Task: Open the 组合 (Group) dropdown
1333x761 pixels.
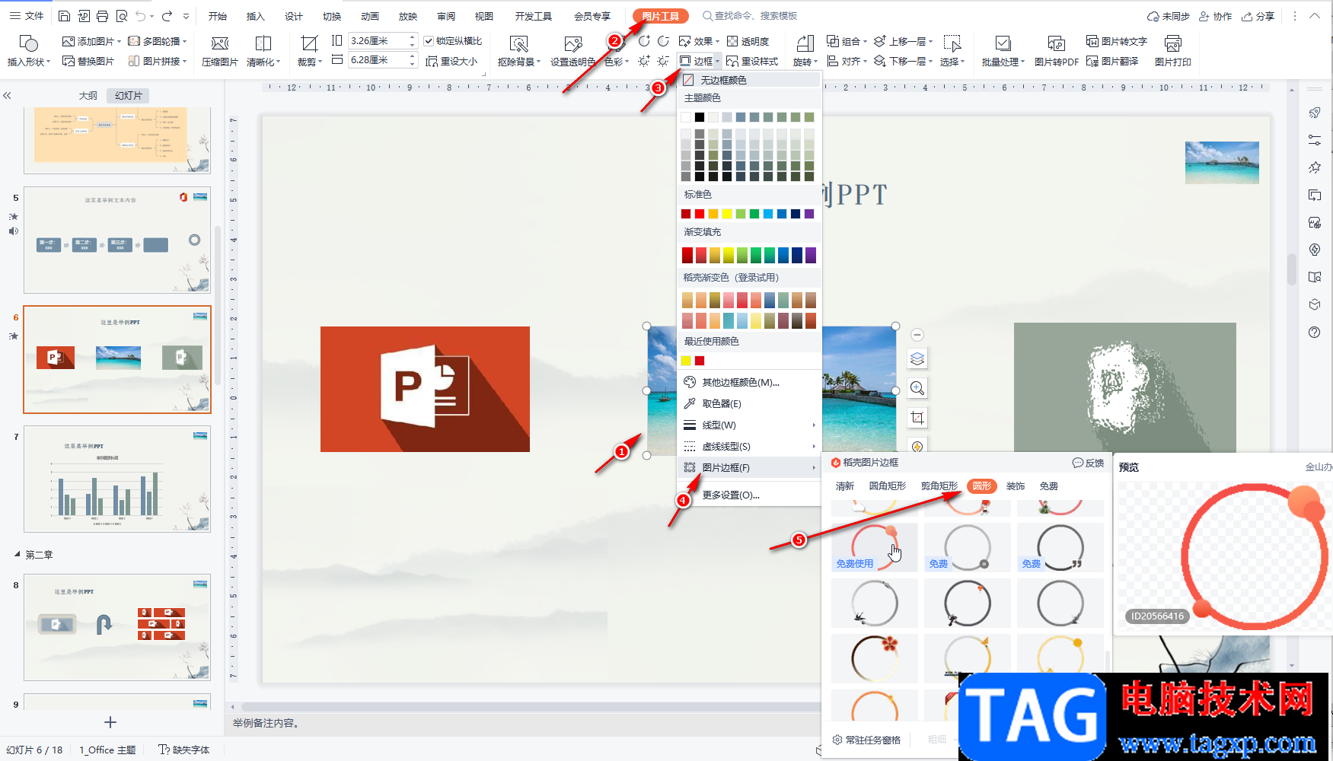Action: pos(847,41)
